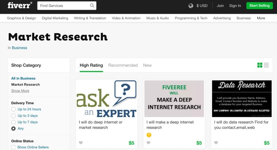
Task: Click the Sign In link
Action: pos(235,6)
